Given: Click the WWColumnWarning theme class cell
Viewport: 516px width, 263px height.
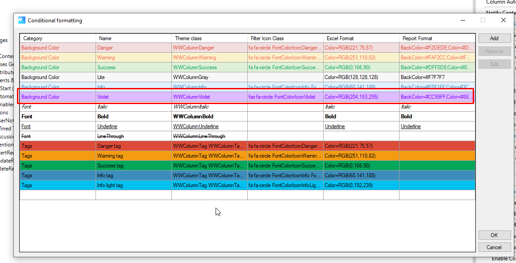Looking at the screenshot, I should [x=209, y=58].
